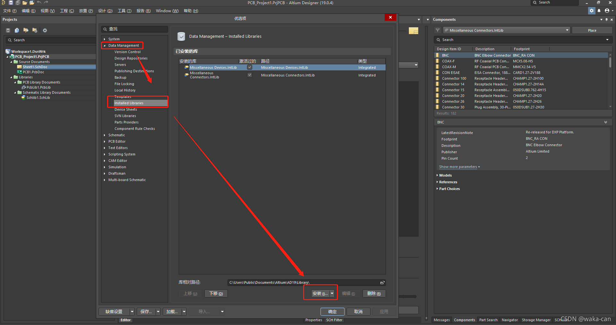The image size is (616, 325).
Task: Open Projects panel settings gear
Action: (45, 30)
